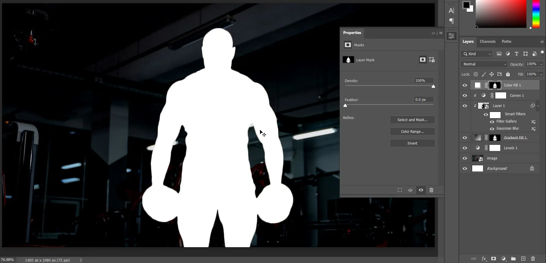The image size is (546, 263).
Task: Load selection from mask icon
Action: click(x=400, y=190)
